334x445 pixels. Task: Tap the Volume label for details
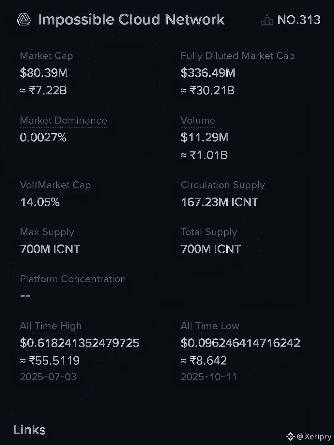(198, 120)
